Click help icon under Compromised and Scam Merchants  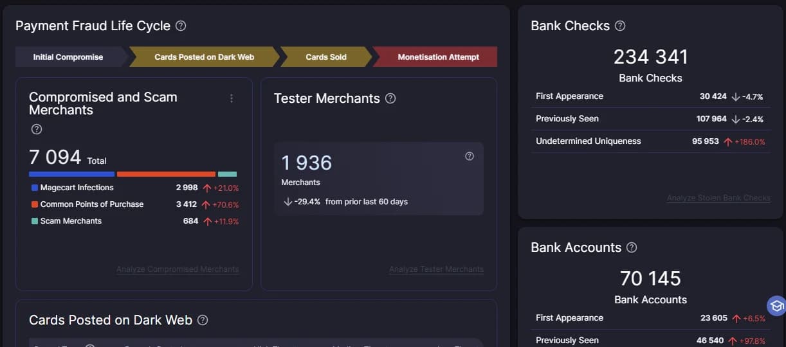37,129
